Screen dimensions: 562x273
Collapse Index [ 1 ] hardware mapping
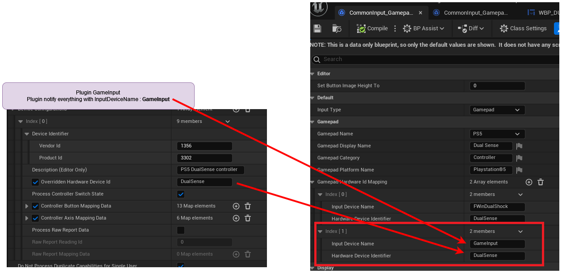pos(320,232)
